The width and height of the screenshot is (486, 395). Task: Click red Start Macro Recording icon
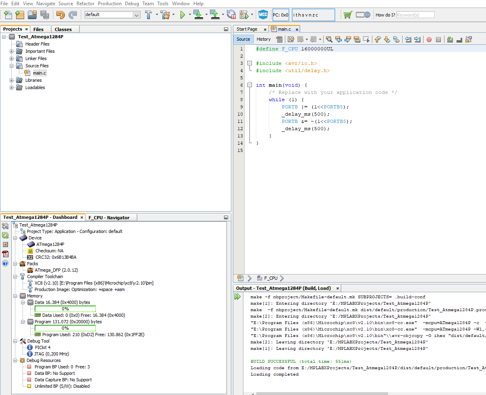tap(429, 39)
